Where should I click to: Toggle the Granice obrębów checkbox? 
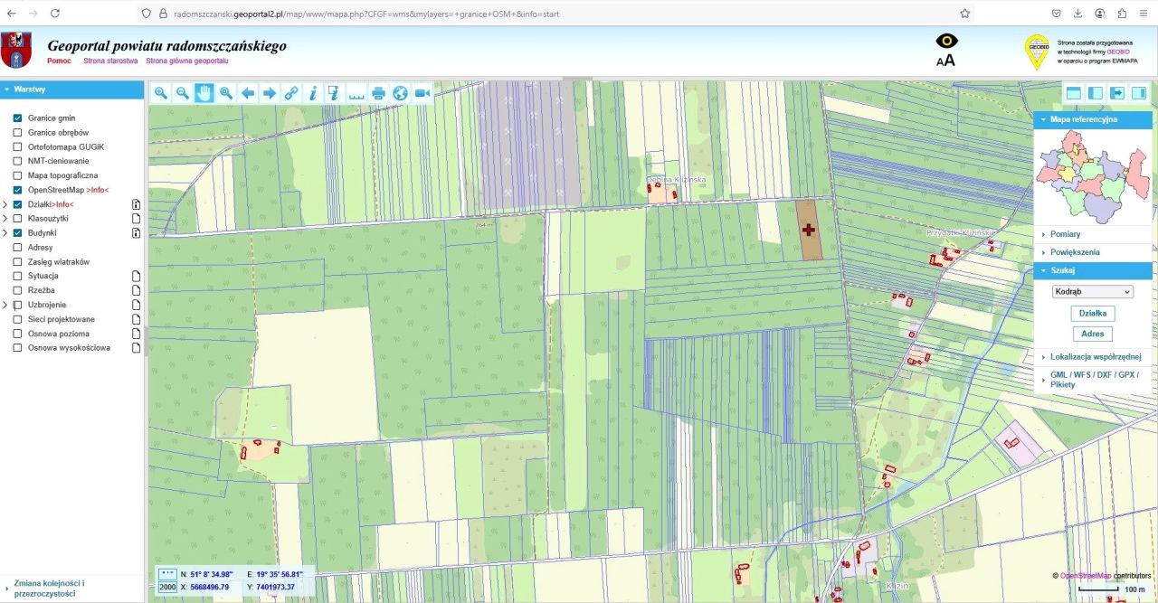[17, 132]
